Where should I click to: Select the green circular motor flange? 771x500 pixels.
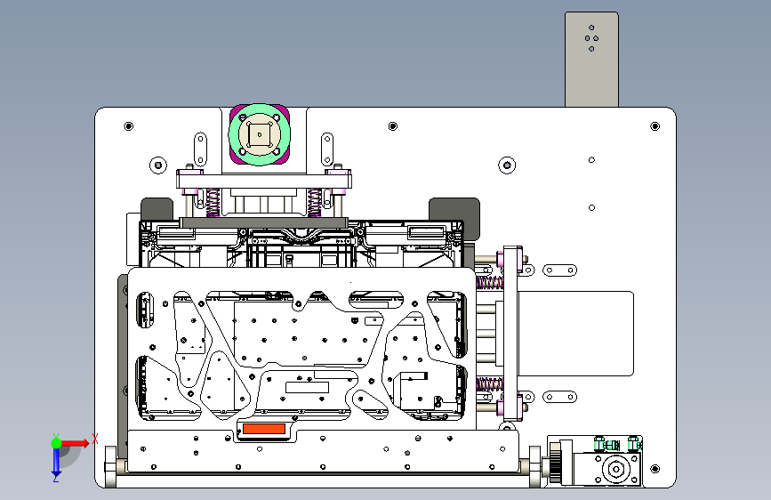tap(260, 134)
